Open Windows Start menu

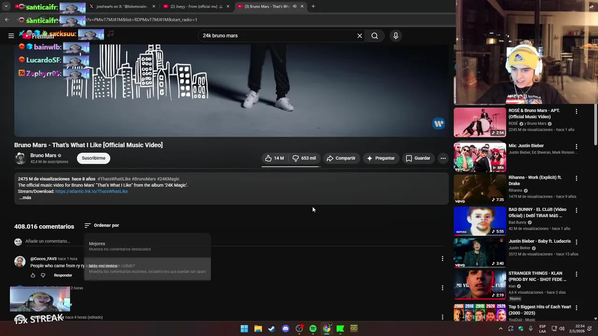(244, 329)
